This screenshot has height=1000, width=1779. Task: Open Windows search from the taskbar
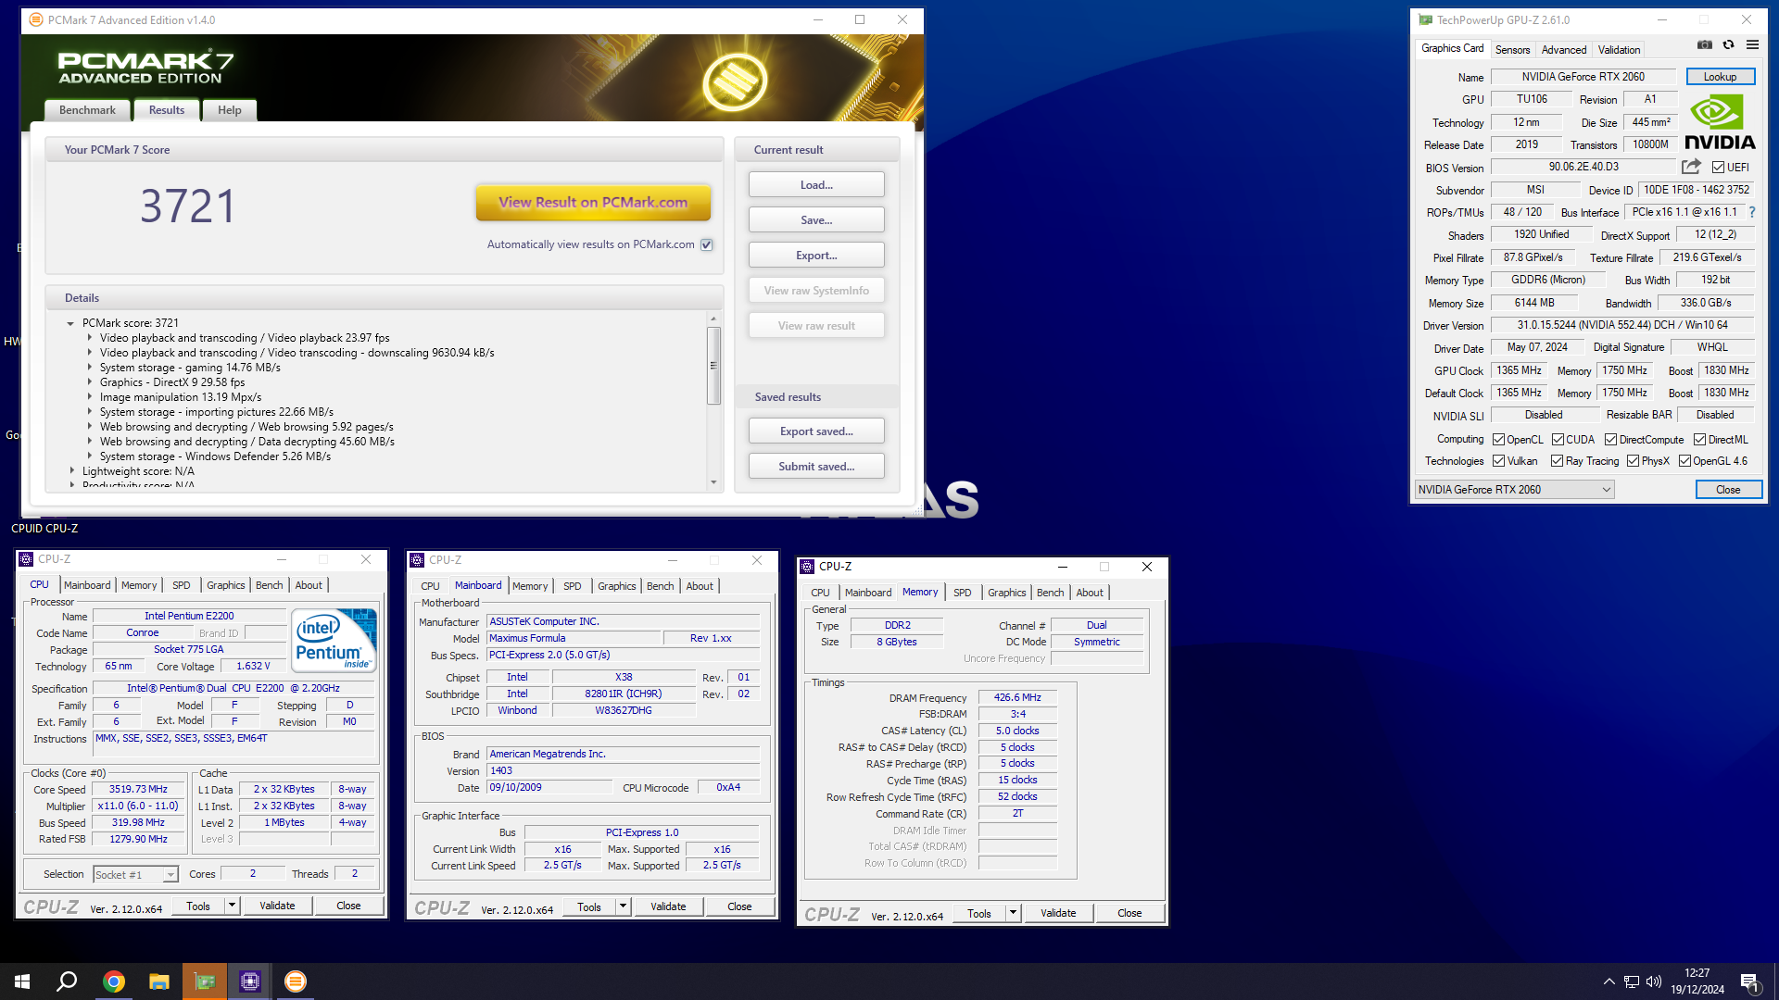[x=67, y=981]
